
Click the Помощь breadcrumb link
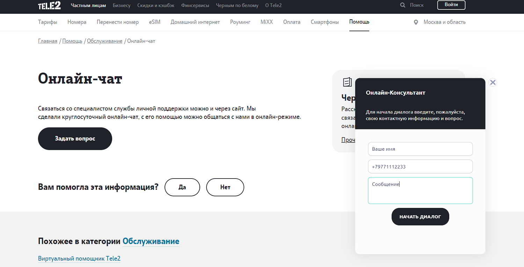pyautogui.click(x=72, y=41)
